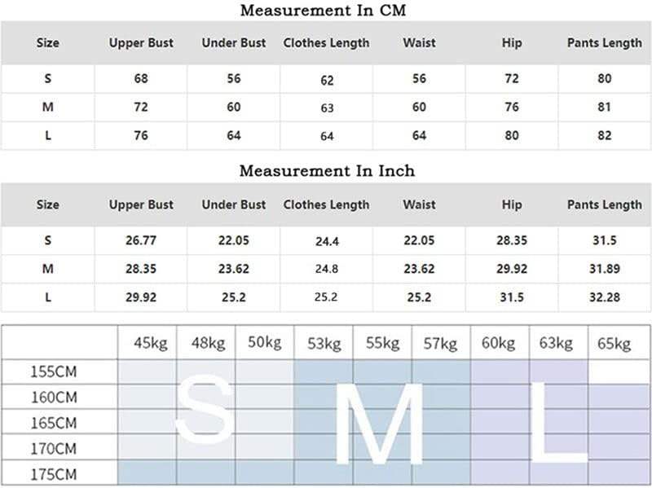
Task: Click the "Measurement In Inch" heading
Action: [x=326, y=171]
